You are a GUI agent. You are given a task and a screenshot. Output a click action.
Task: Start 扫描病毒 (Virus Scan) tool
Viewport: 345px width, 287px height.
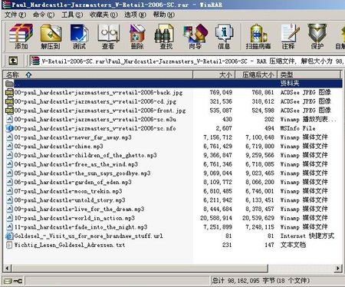click(x=258, y=36)
